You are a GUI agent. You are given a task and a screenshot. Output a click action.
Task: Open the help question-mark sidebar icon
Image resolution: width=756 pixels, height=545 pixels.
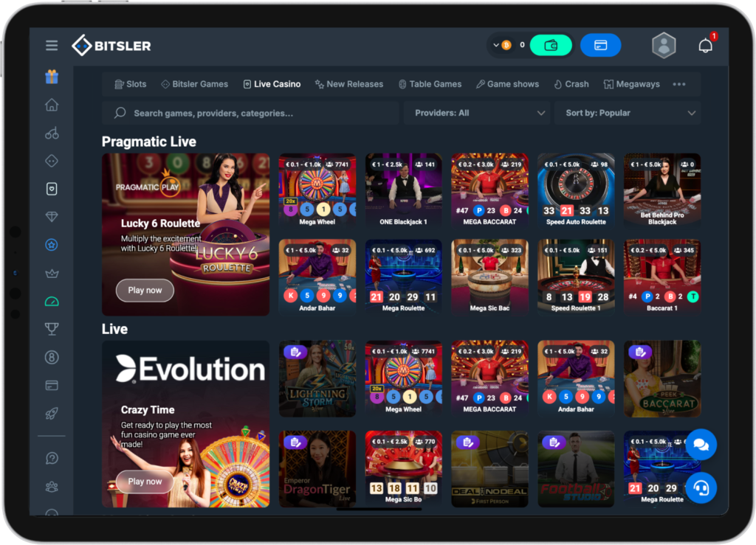[x=52, y=458]
